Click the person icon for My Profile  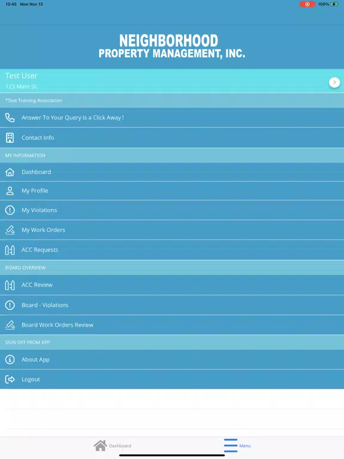[x=10, y=191]
